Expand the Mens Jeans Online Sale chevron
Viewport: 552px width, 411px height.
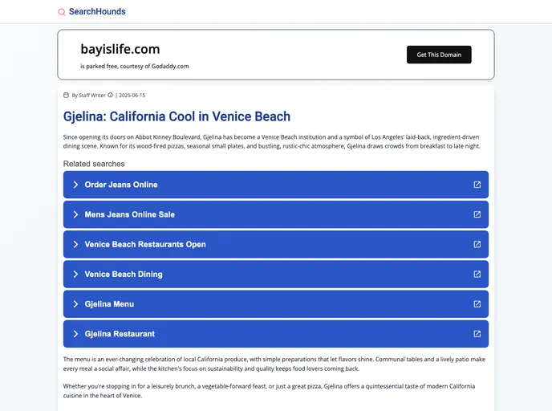75,214
